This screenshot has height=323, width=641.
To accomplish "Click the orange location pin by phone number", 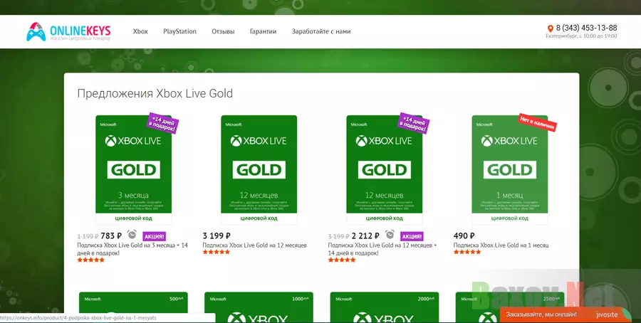I will click(551, 28).
